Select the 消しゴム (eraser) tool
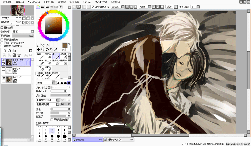This screenshot has height=146, width=251. click(x=48, y=62)
